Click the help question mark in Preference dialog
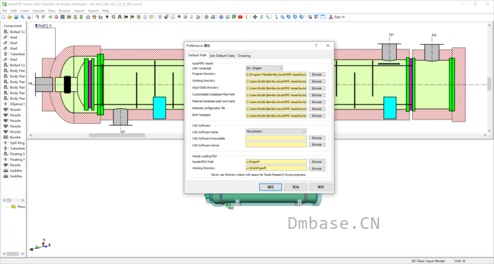The height and width of the screenshot is (264, 494). click(x=316, y=45)
